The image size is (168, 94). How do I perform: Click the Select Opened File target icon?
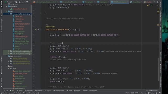(x=16, y=2)
